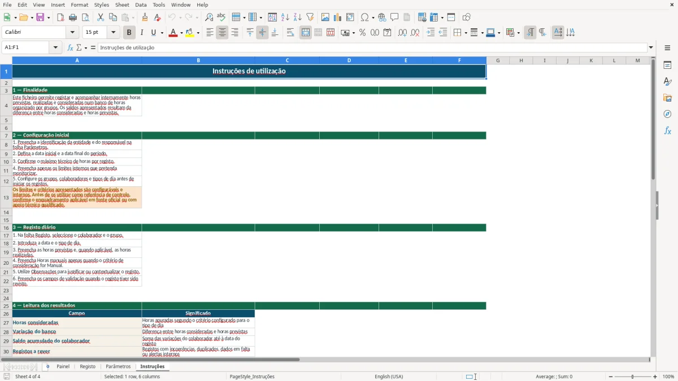Open the Styles menu
Image resolution: width=678 pixels, height=381 pixels.
pos(102,5)
